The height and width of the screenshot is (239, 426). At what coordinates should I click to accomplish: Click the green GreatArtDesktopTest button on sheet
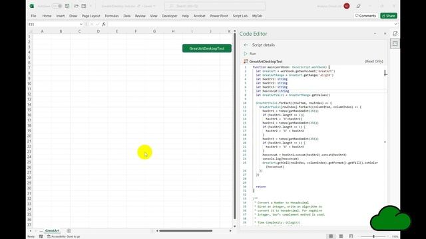[x=207, y=48]
